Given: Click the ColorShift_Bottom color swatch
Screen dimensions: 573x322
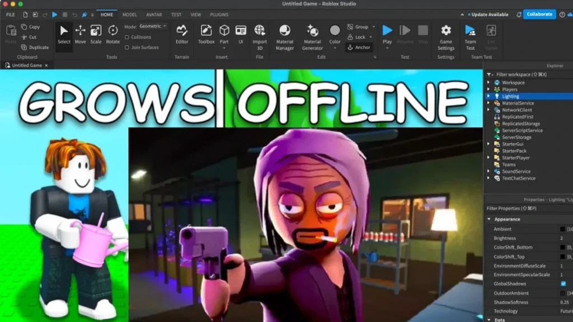Looking at the screenshot, I should 563,247.
